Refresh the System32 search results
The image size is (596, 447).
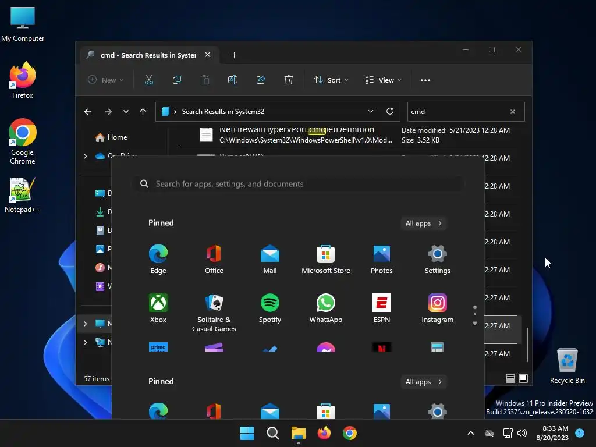click(x=389, y=111)
